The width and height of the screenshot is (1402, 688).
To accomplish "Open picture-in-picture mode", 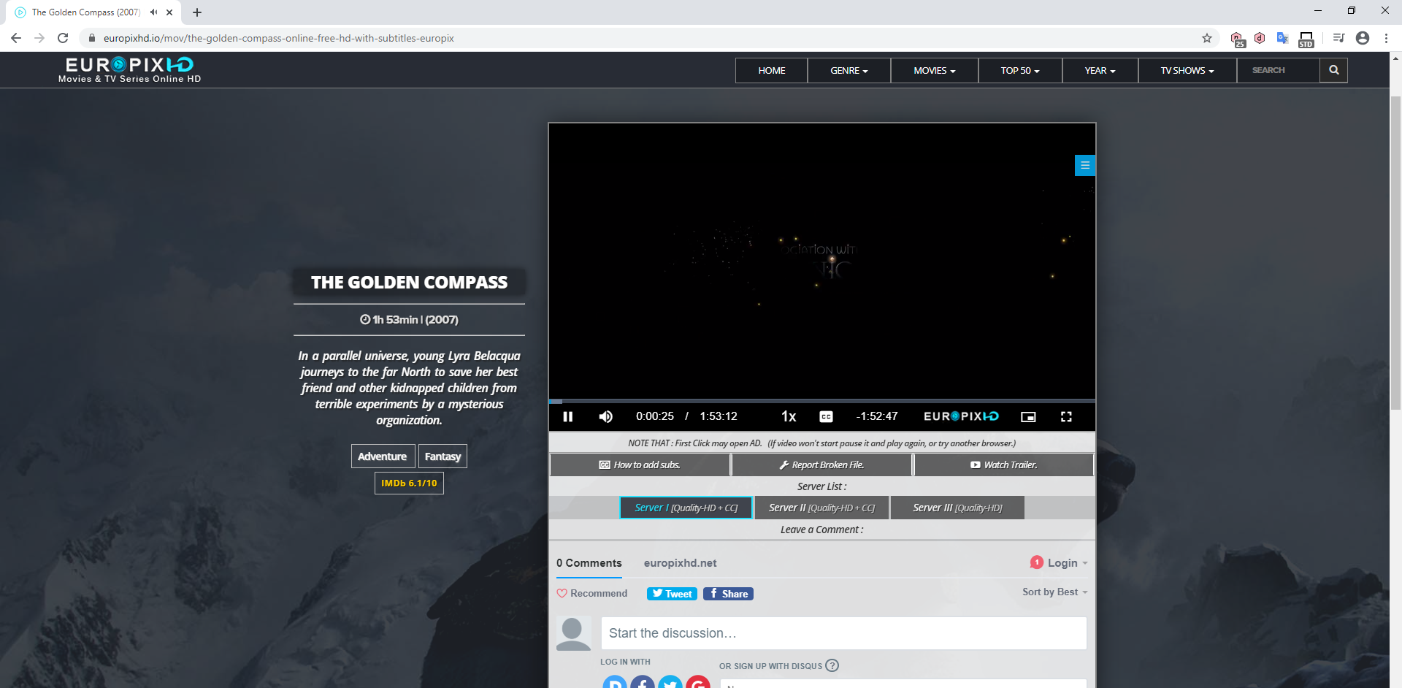I will 1028,416.
